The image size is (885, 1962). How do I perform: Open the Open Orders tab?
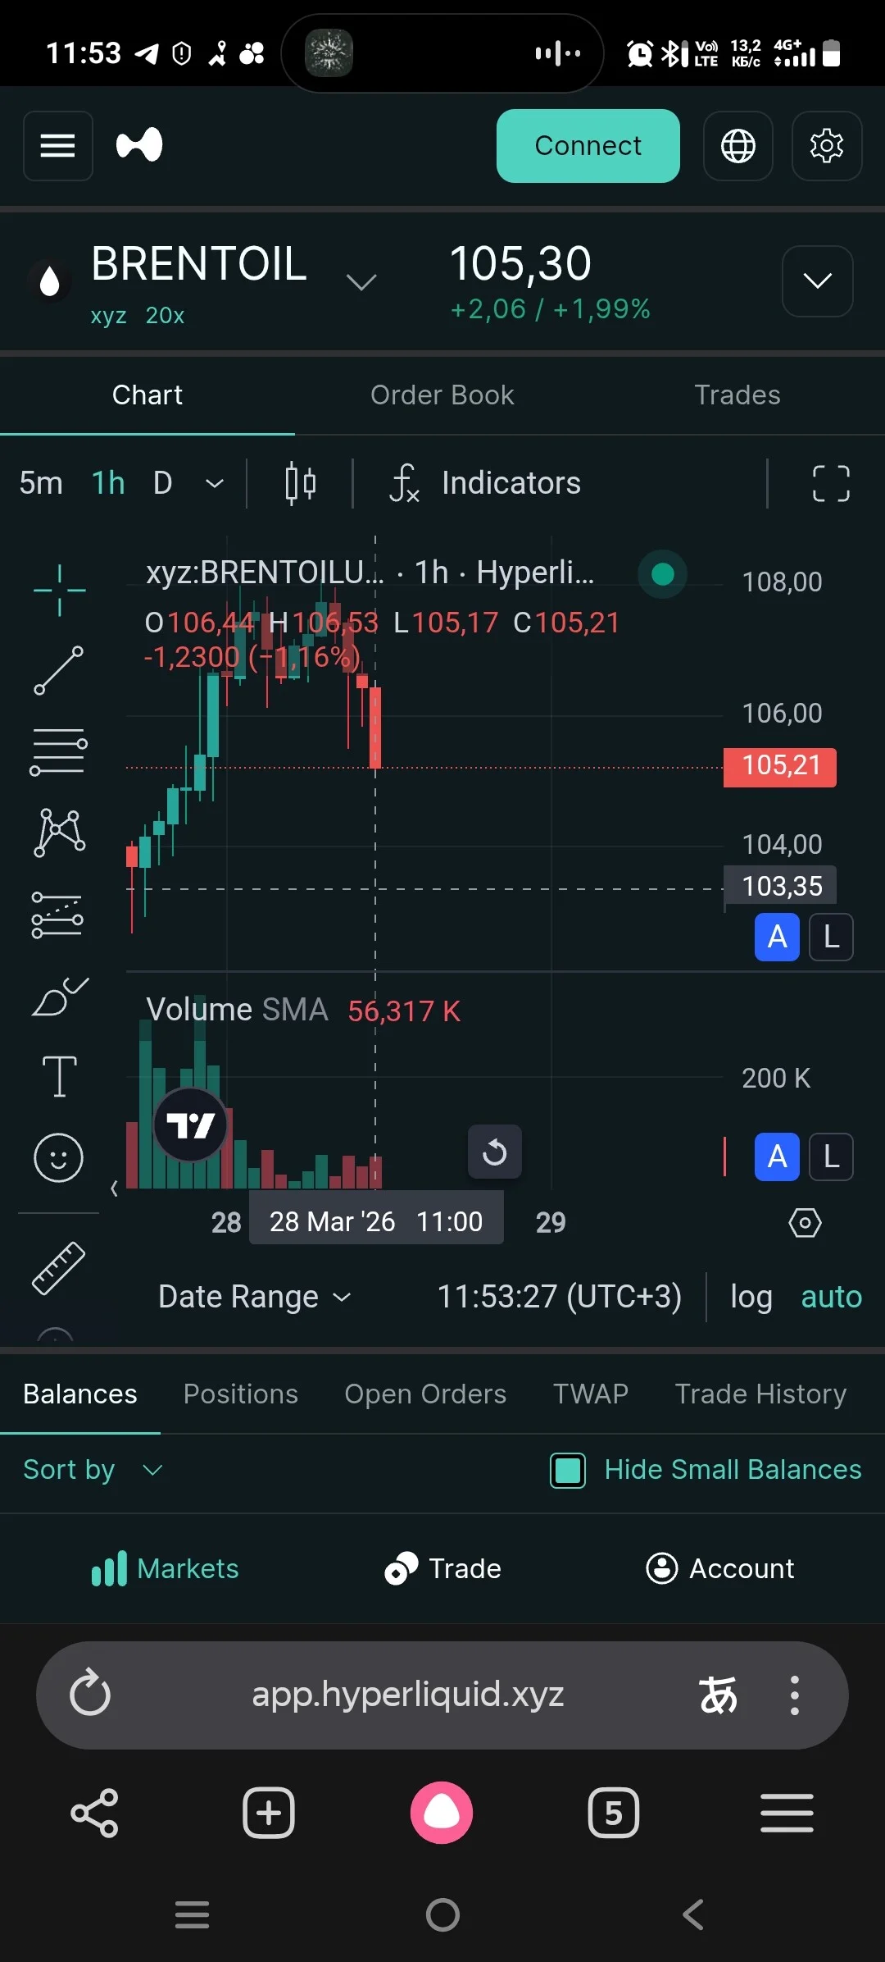(425, 1394)
